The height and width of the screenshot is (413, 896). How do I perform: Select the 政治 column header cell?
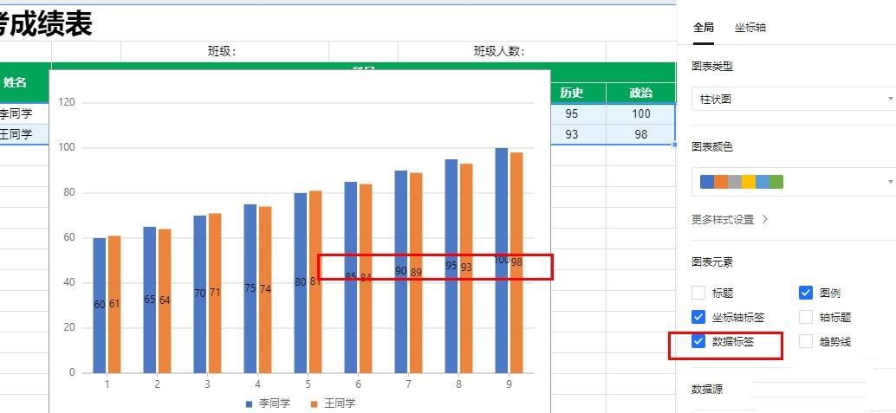pyautogui.click(x=640, y=93)
